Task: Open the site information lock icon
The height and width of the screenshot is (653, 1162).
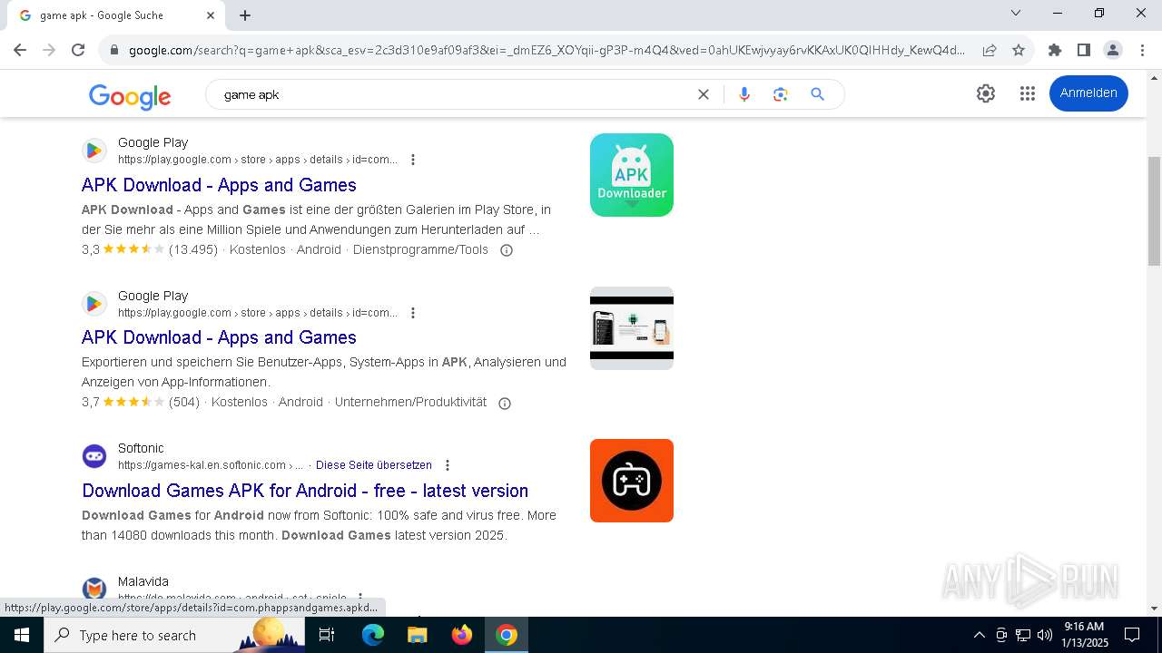Action: click(114, 50)
